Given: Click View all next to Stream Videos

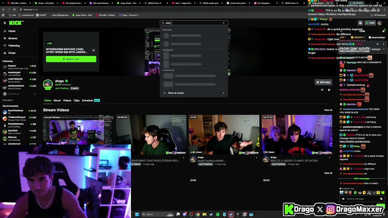Looking at the screenshot, I should pyautogui.click(x=328, y=110).
